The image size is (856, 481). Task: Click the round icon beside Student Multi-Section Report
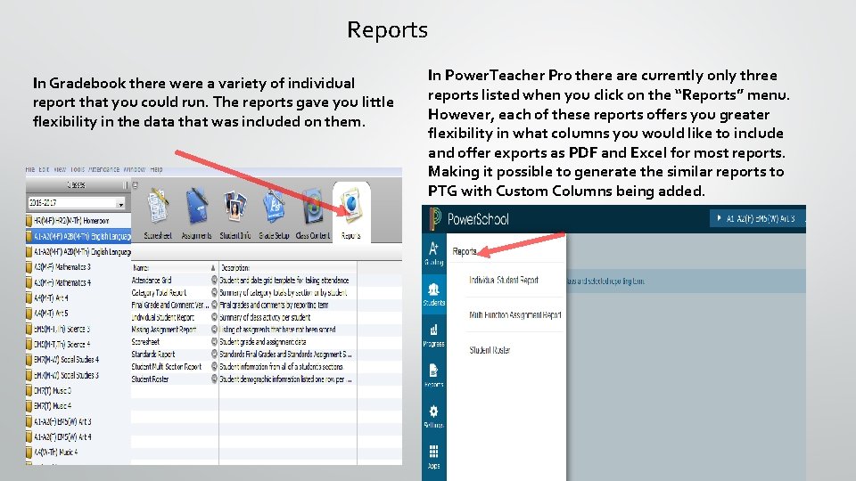point(214,366)
